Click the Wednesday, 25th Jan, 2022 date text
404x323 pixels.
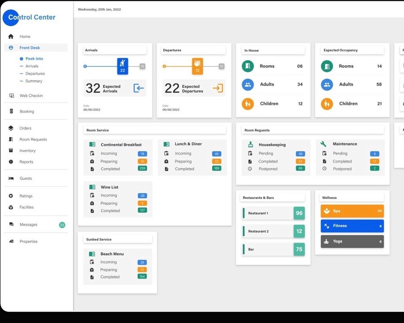click(x=99, y=9)
